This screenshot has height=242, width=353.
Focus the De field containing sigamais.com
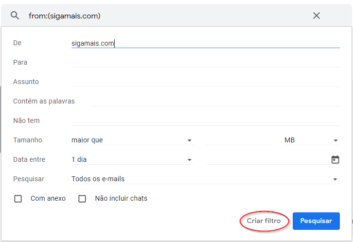(x=205, y=43)
